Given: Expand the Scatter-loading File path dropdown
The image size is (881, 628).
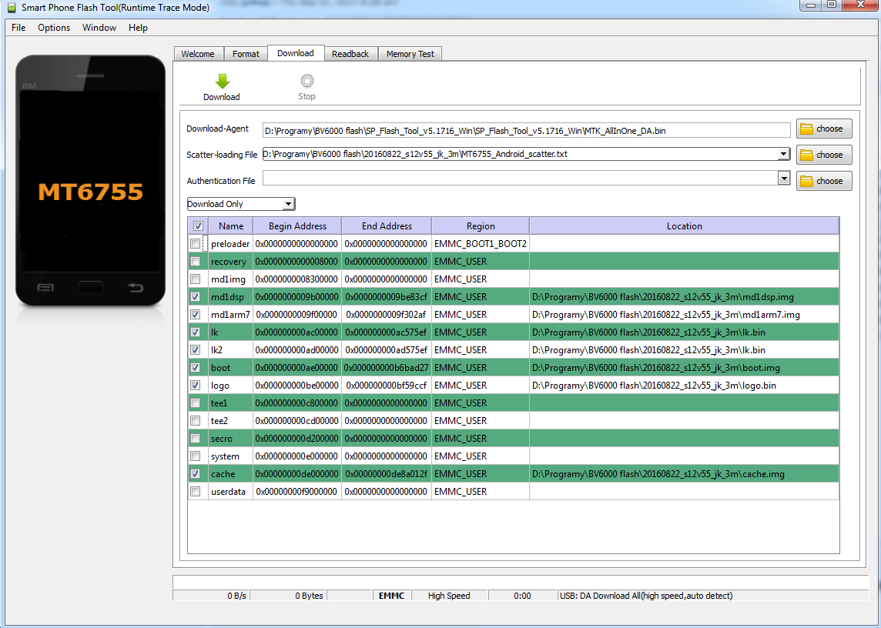Looking at the screenshot, I should point(784,154).
